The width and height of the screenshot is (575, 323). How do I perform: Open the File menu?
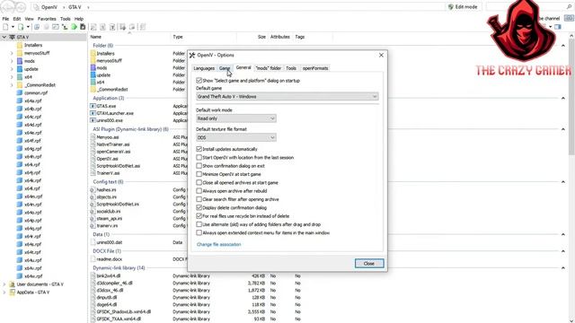coord(5,19)
